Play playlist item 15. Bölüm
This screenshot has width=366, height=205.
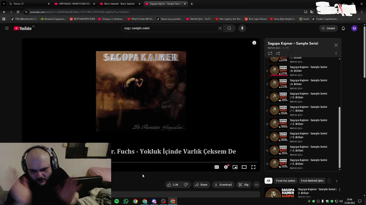tap(303, 164)
